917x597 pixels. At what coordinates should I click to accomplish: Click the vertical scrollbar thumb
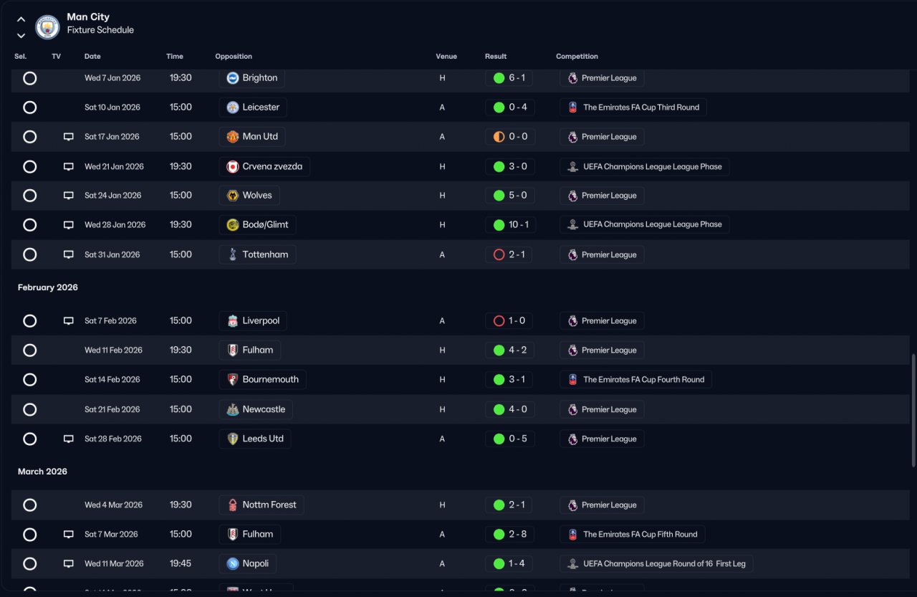pos(913,411)
